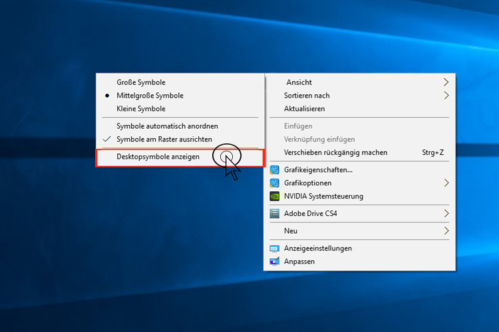
Task: Expand the Ansicht submenu arrow
Action: coord(446,82)
